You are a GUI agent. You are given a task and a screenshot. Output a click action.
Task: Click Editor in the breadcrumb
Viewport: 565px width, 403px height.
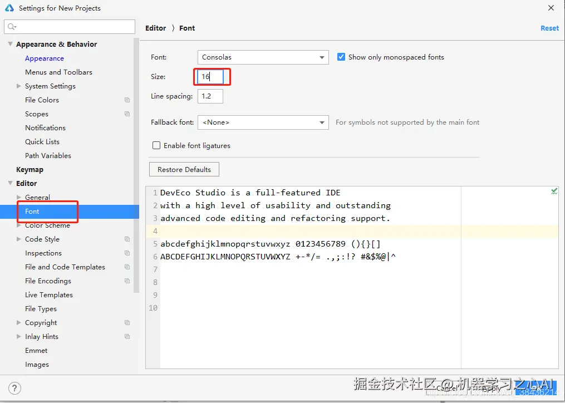coord(156,28)
